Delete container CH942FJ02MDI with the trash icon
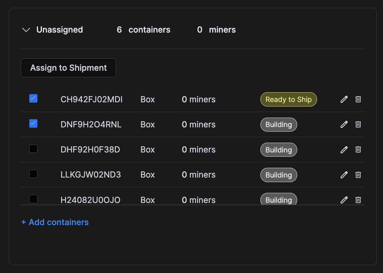 (x=358, y=99)
